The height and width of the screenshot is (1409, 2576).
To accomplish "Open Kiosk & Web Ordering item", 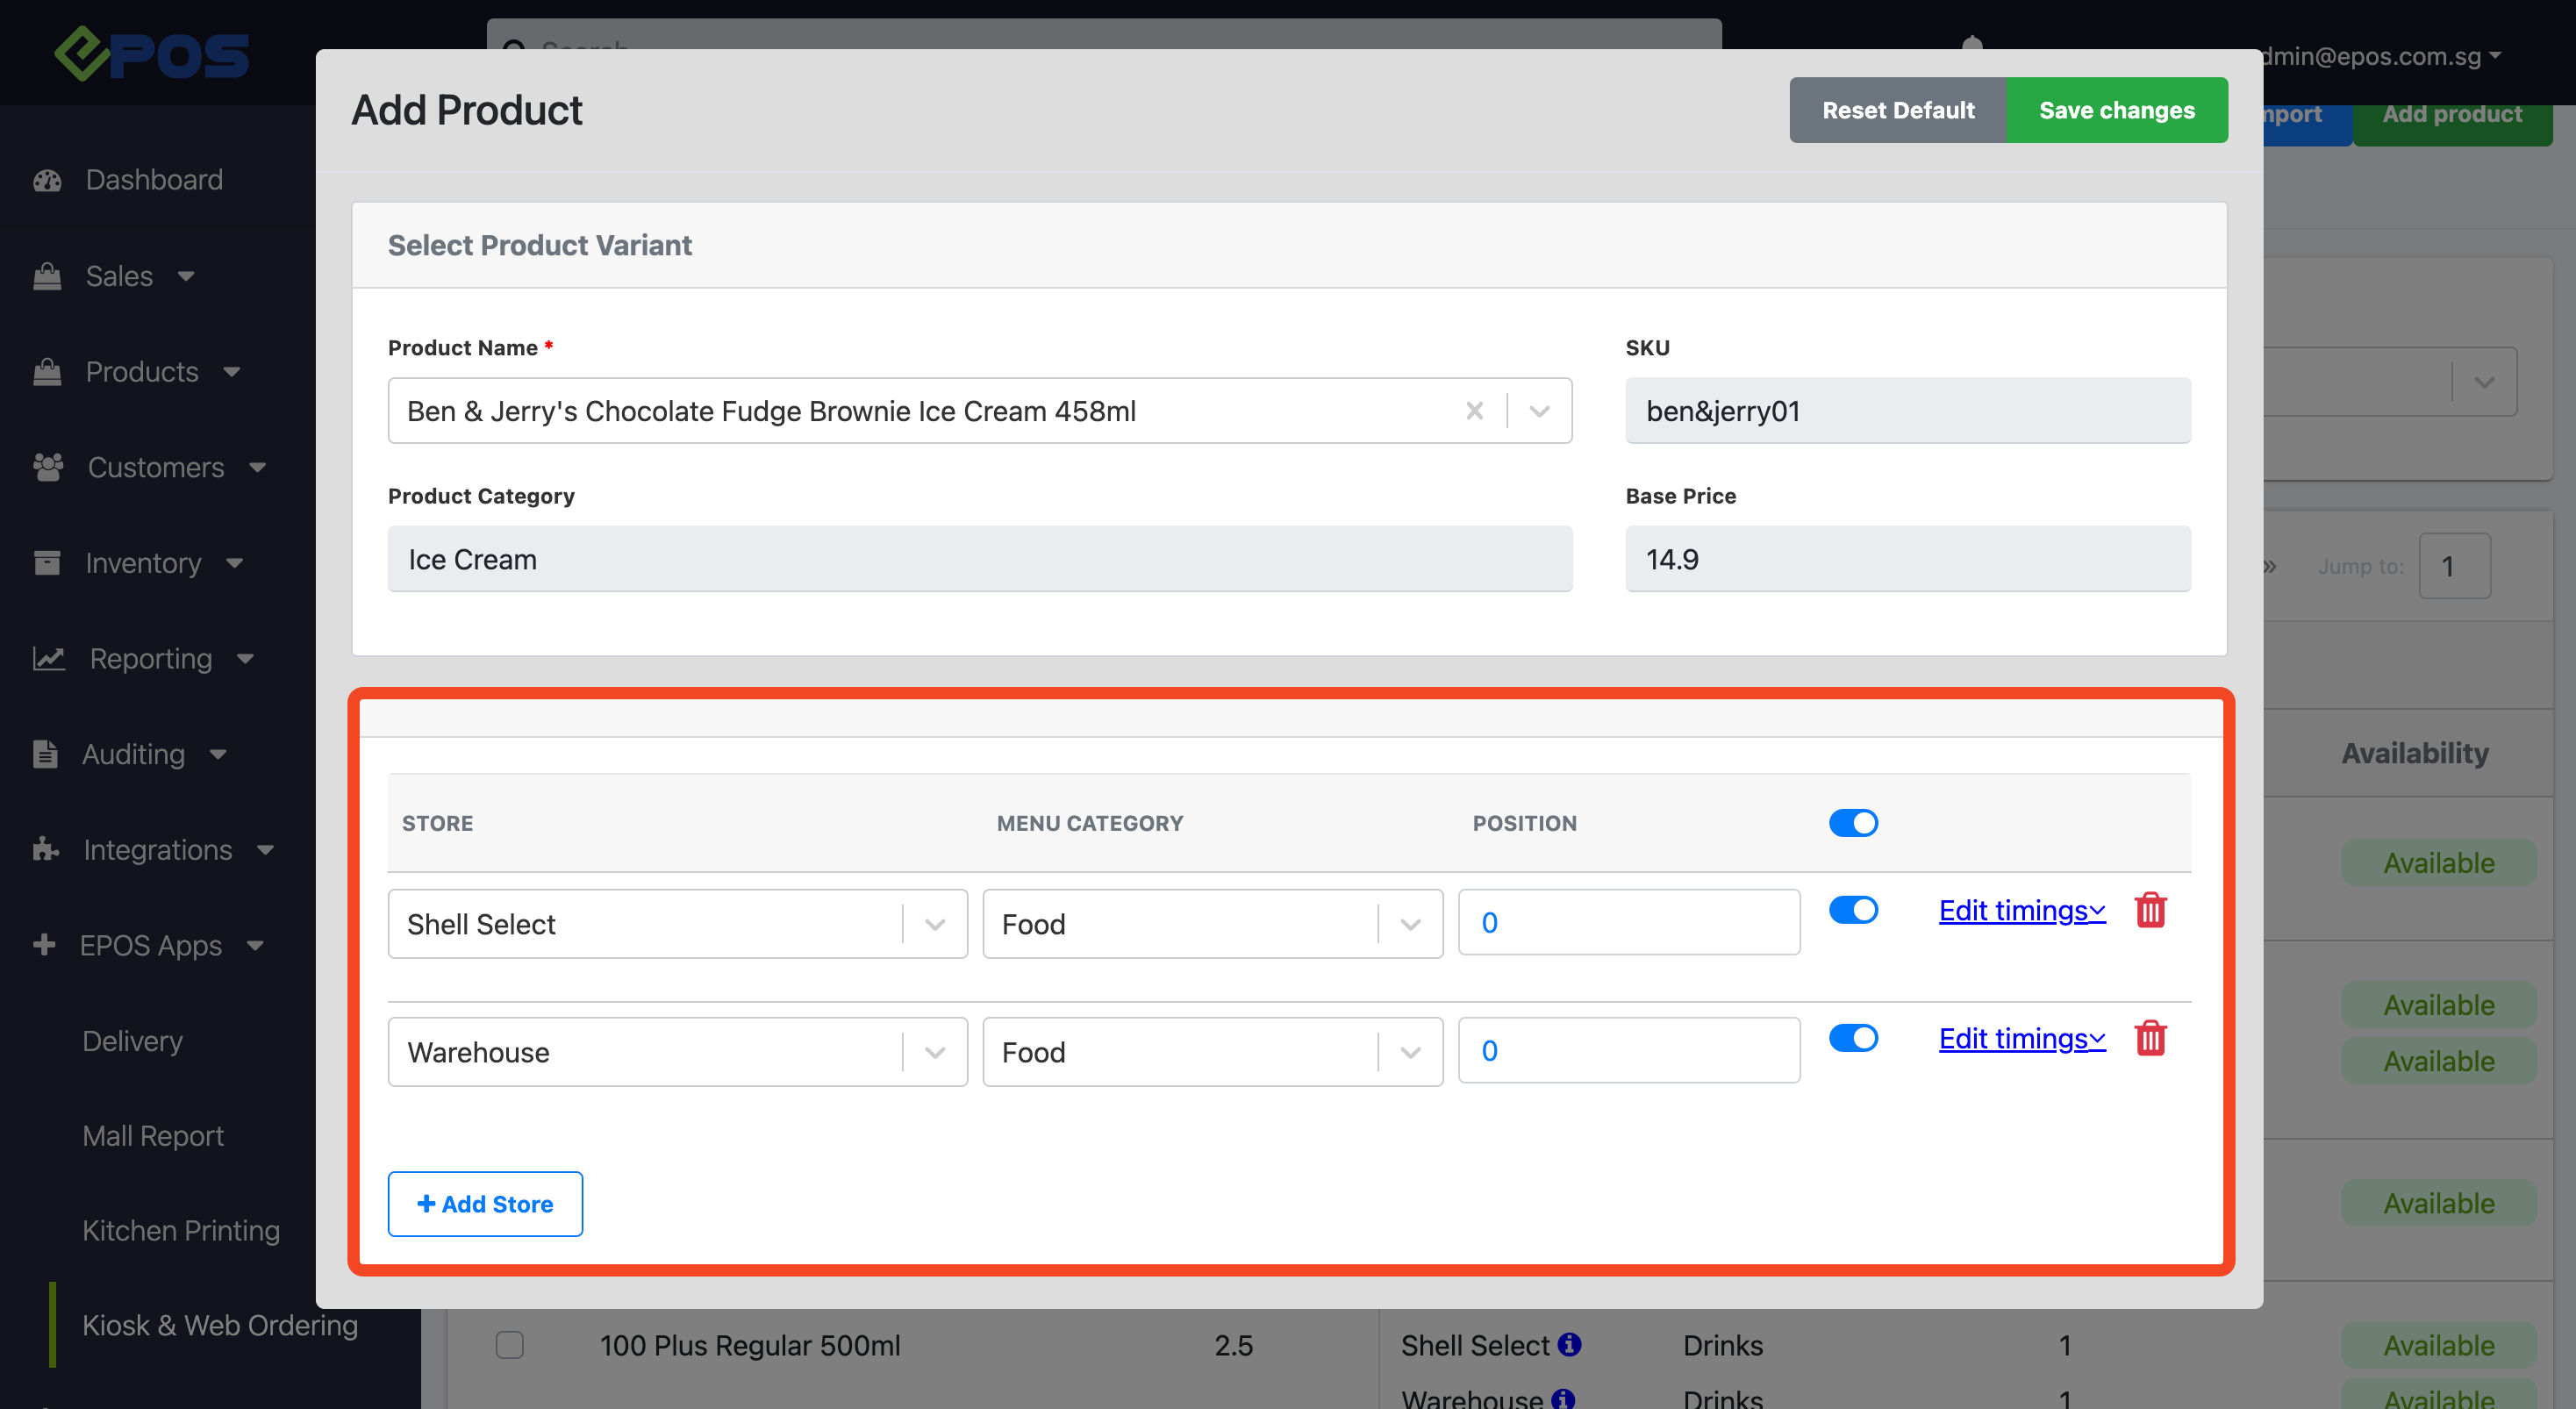I will 220,1326.
